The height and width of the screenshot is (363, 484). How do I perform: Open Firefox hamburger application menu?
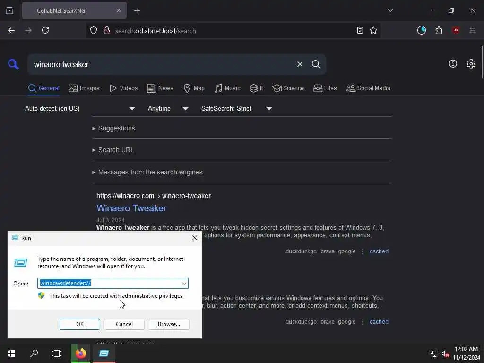pyautogui.click(x=473, y=30)
